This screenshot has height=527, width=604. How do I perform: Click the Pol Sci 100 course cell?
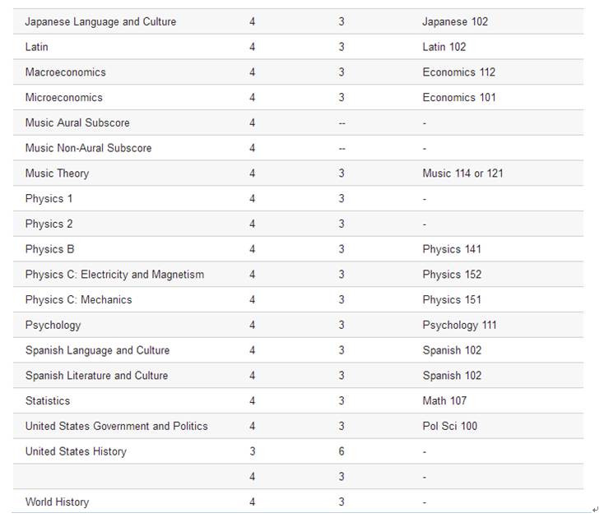pyautogui.click(x=450, y=426)
